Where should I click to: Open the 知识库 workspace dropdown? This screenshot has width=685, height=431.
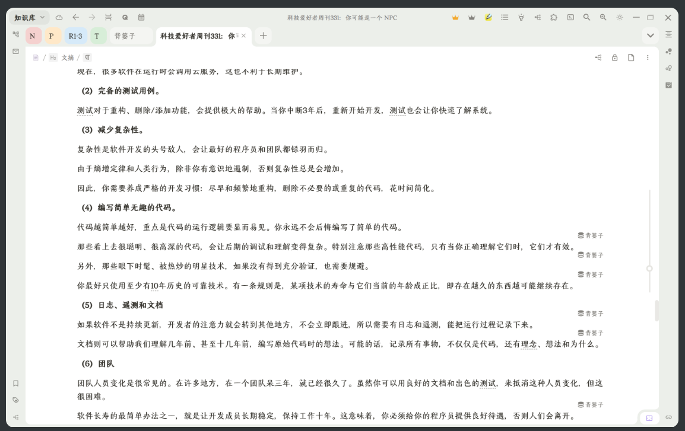(x=30, y=18)
